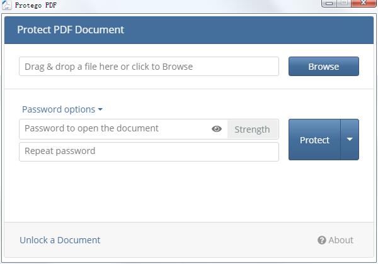Open the Protect button's dropdown arrow
The image size is (378, 264).
click(x=350, y=140)
